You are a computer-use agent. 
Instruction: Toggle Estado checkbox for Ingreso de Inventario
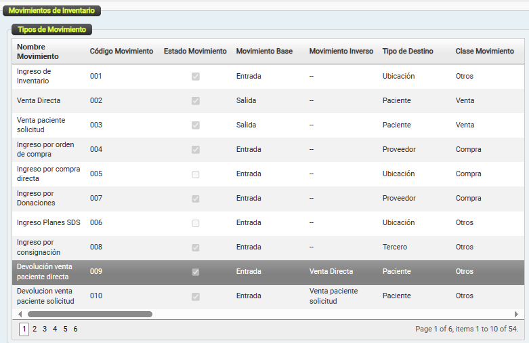[195, 77]
